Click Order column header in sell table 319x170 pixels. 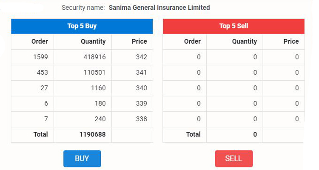192,42
